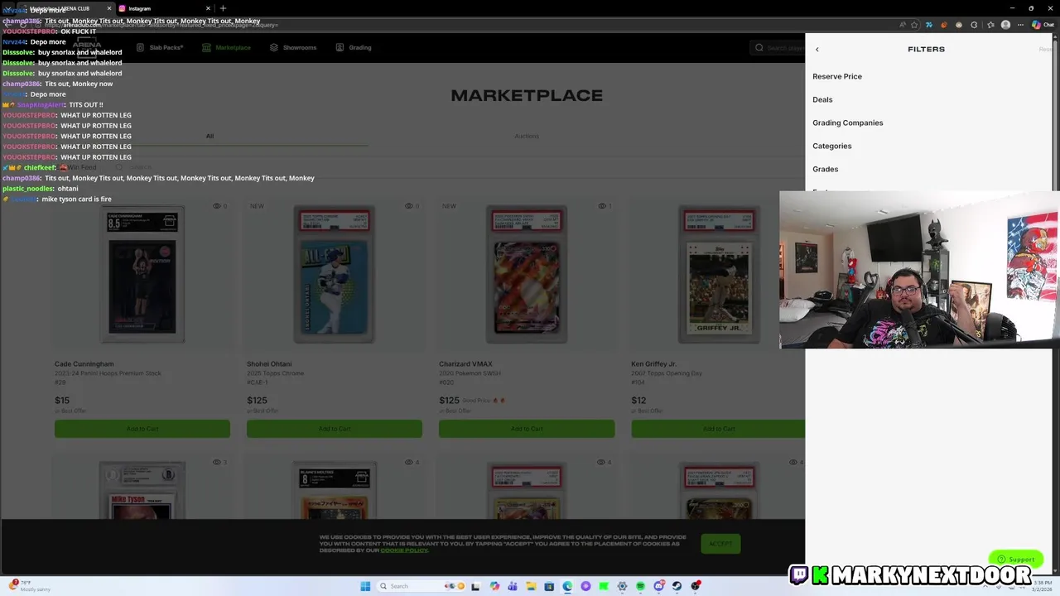Open Steam from the taskbar
The width and height of the screenshot is (1060, 596).
[677, 586]
